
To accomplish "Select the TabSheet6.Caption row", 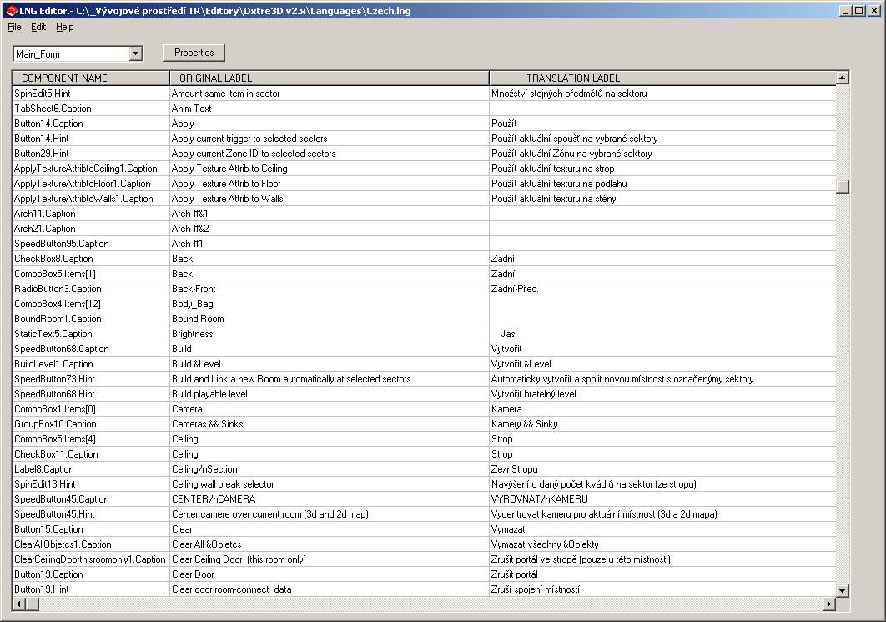I will pos(424,109).
